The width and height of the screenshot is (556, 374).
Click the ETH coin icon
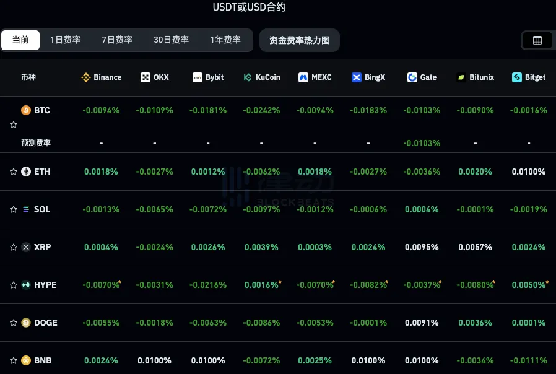[26, 172]
